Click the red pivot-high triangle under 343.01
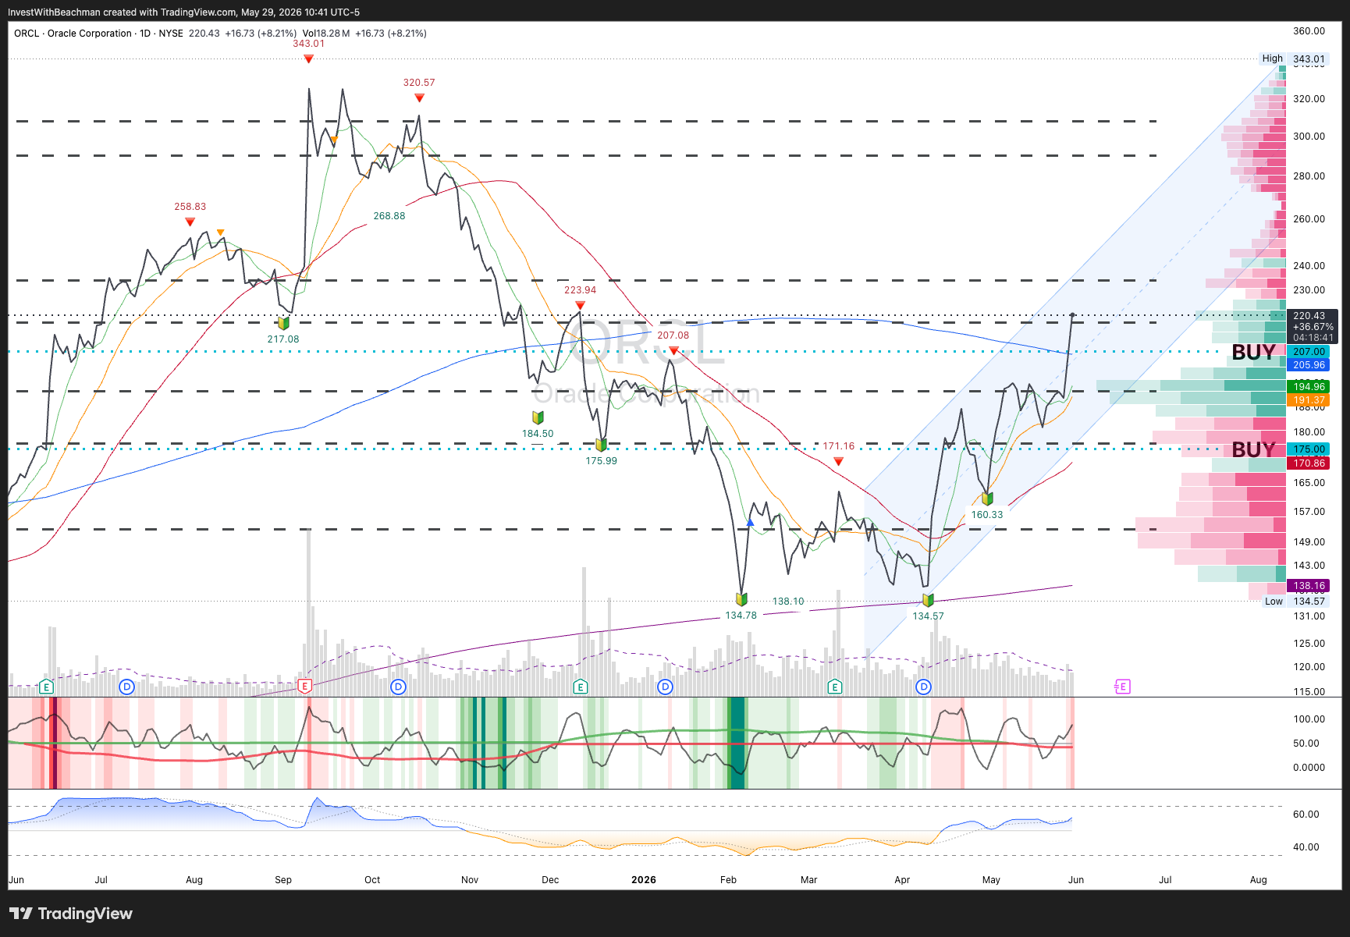Image resolution: width=1350 pixels, height=937 pixels. pyautogui.click(x=309, y=59)
